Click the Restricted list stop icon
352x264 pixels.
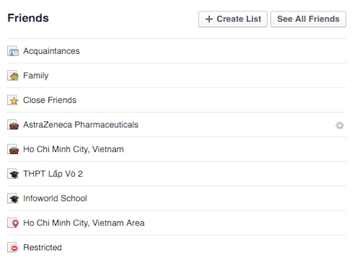pos(13,248)
